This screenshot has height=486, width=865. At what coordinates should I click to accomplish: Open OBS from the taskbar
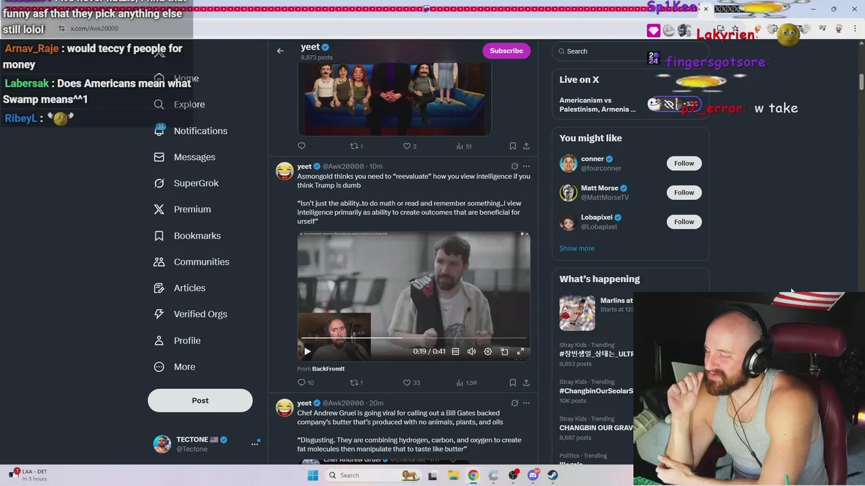tap(514, 475)
